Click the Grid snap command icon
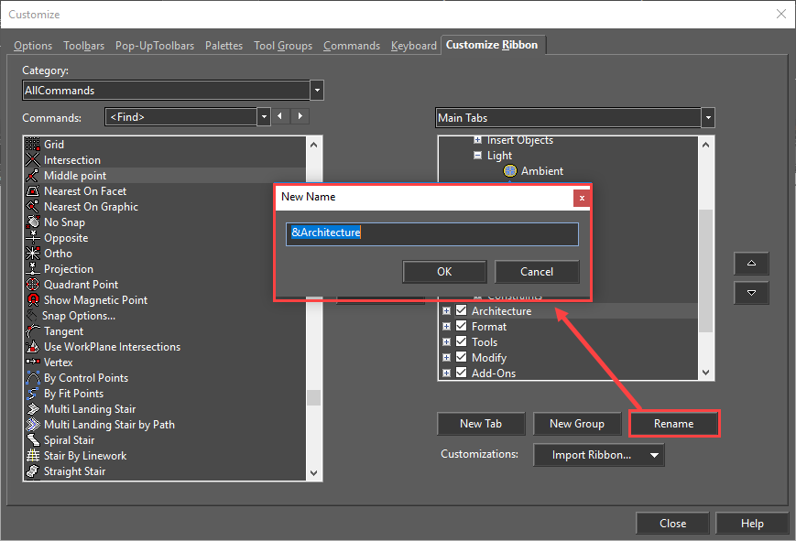This screenshot has height=541, width=796. [x=32, y=145]
